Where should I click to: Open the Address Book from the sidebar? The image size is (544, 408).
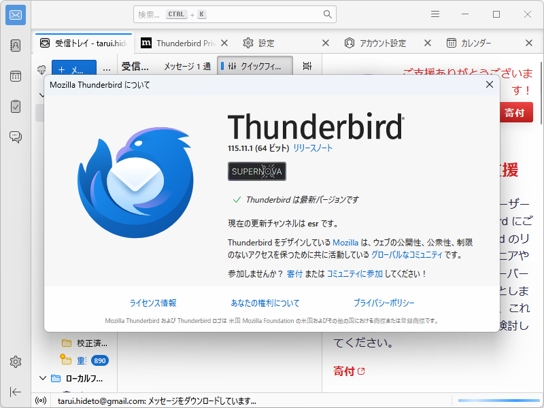(15, 44)
